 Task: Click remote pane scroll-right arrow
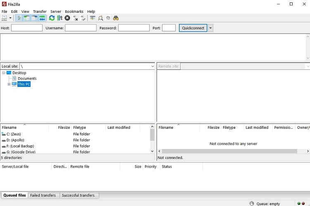(x=308, y=151)
